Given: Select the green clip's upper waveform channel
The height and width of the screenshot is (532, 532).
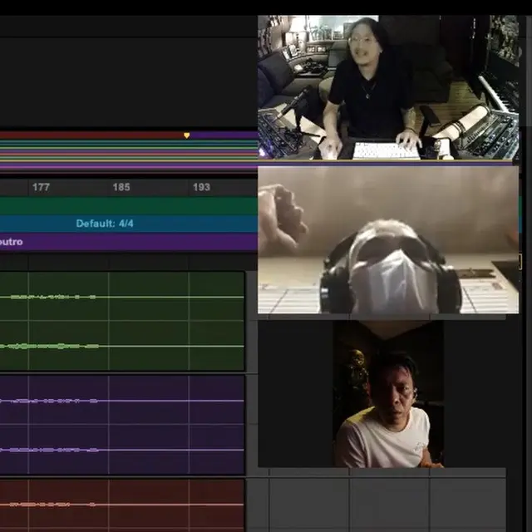Looking at the screenshot, I should [x=122, y=297].
